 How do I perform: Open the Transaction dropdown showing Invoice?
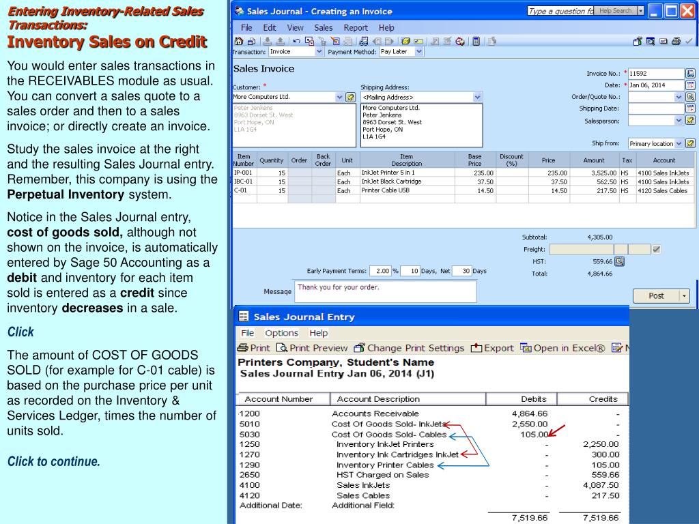click(x=319, y=52)
